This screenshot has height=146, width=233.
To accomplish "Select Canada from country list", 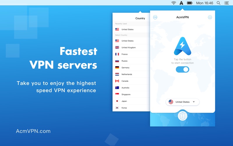I will [x=131, y=81].
